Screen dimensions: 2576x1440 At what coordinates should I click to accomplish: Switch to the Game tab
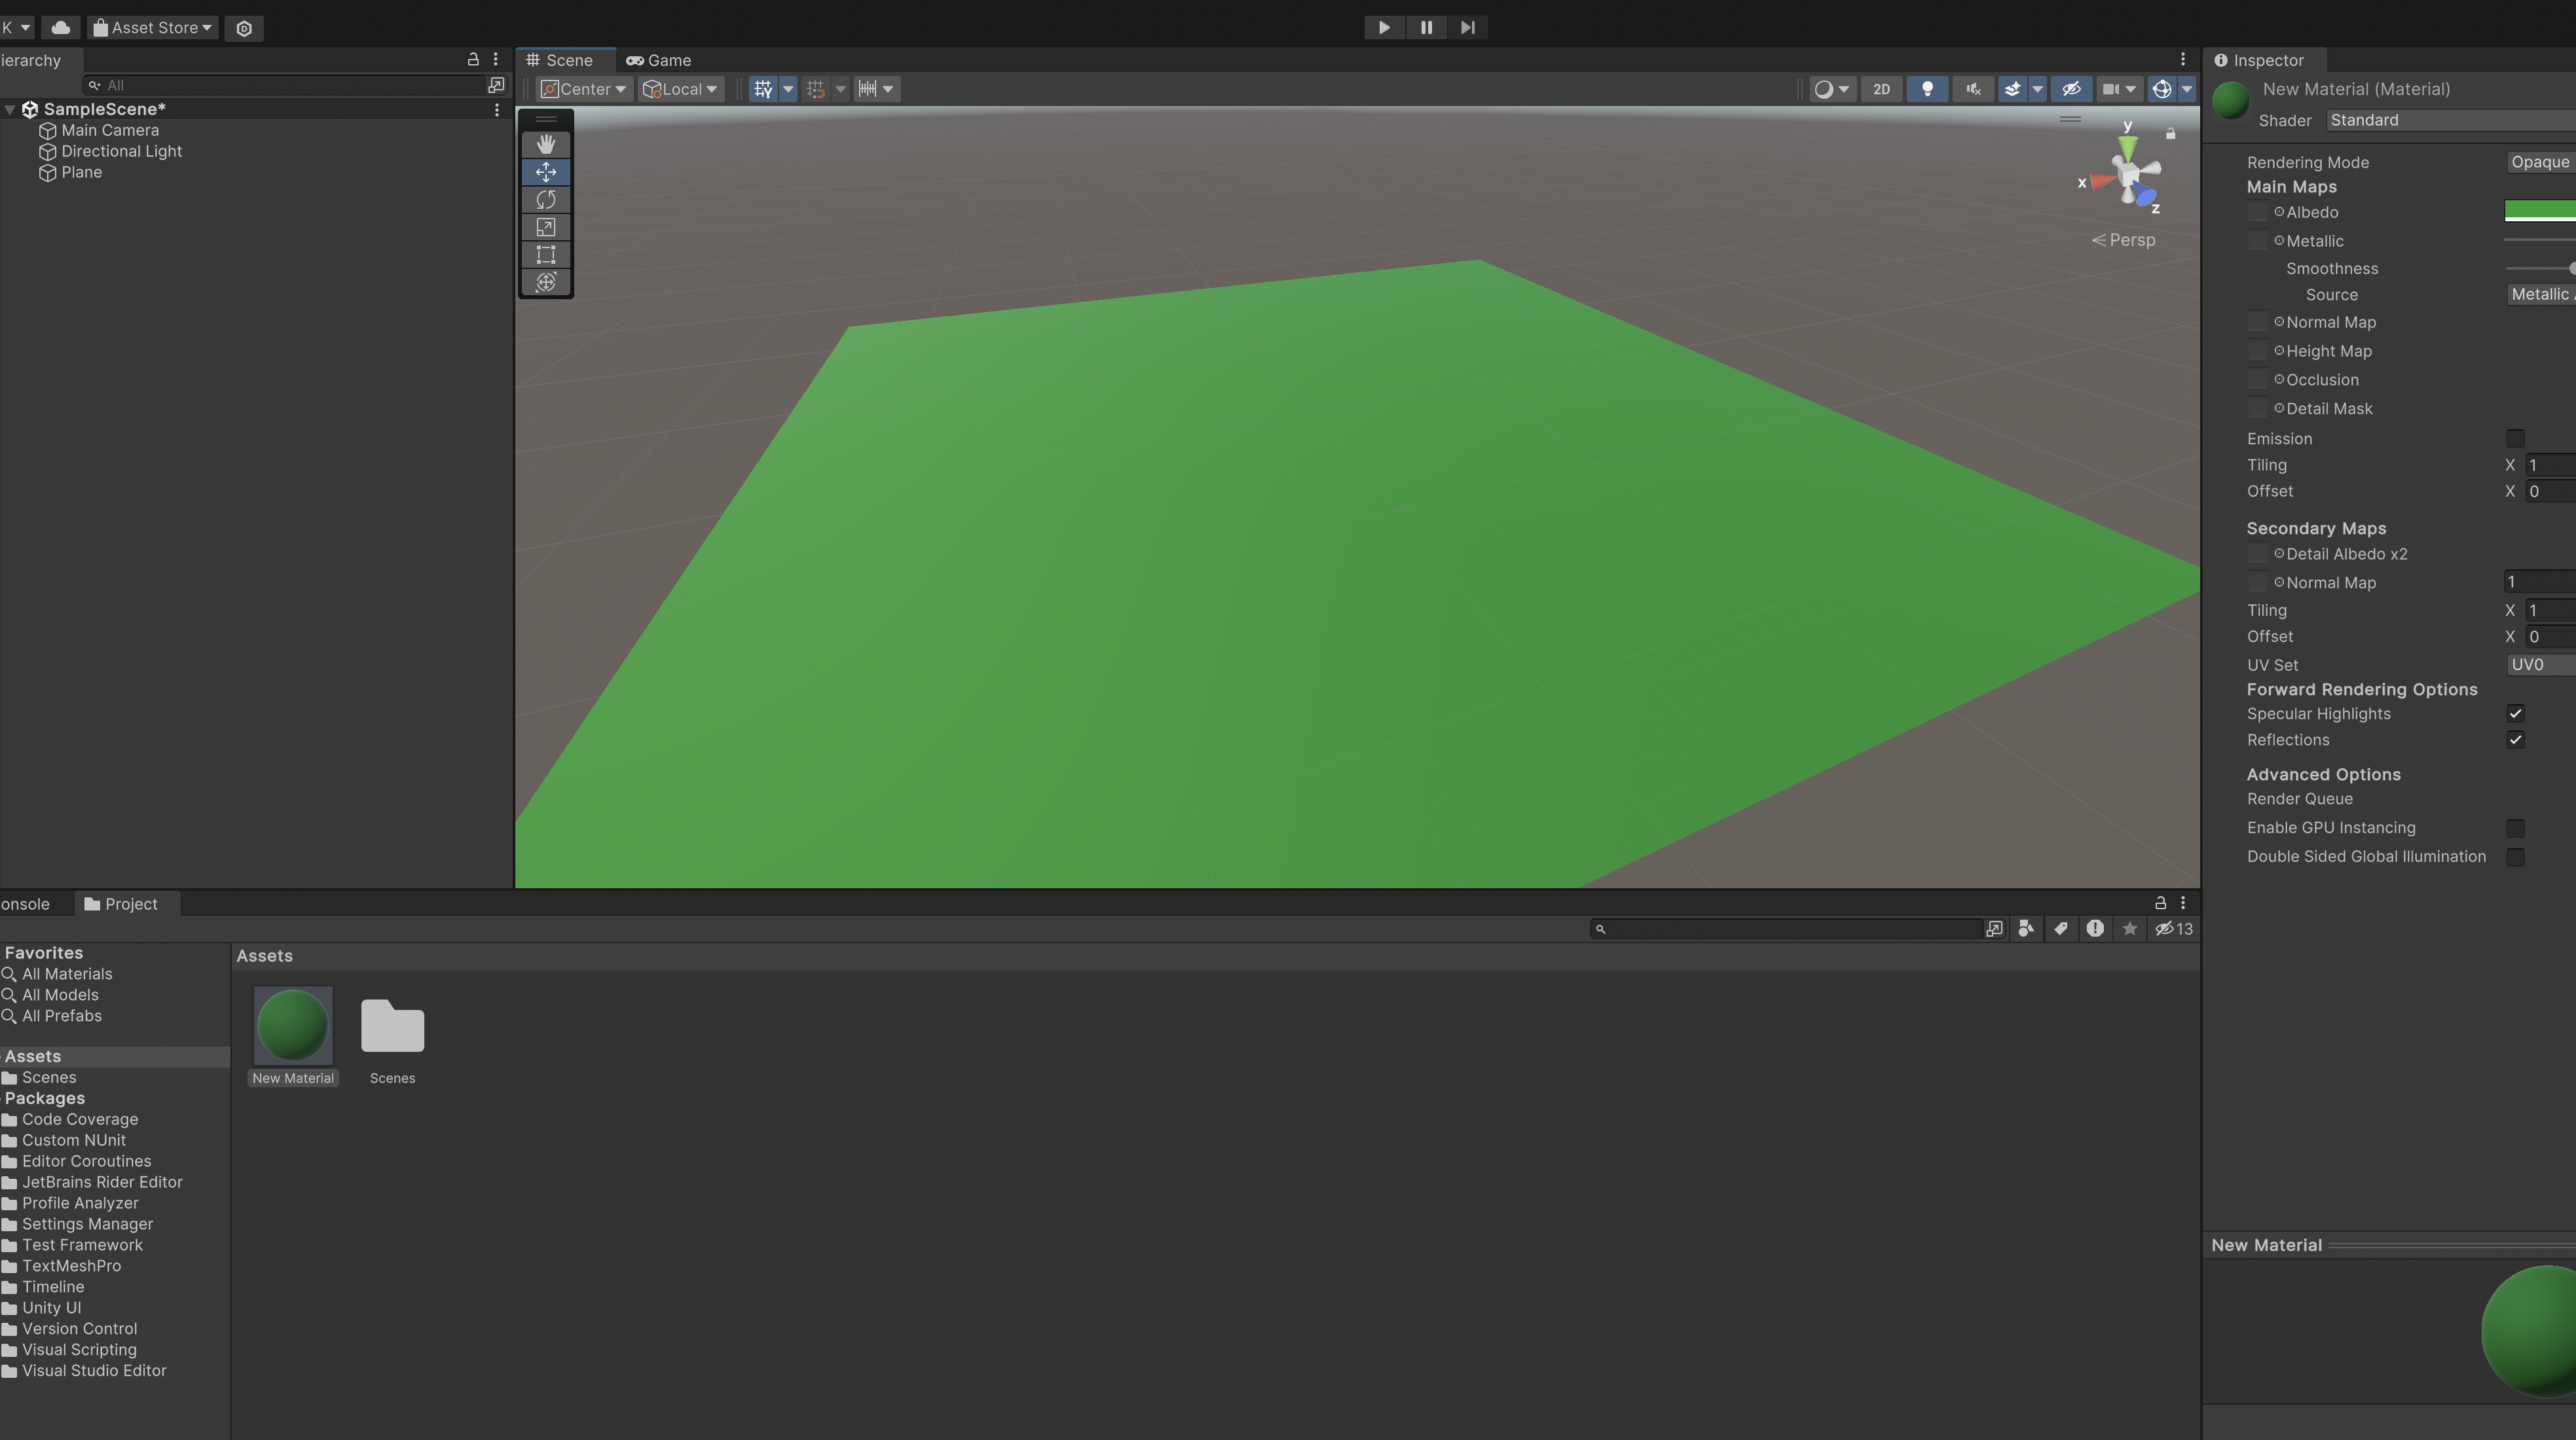[659, 60]
